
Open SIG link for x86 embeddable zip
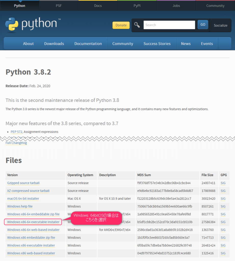coord(223,238)
